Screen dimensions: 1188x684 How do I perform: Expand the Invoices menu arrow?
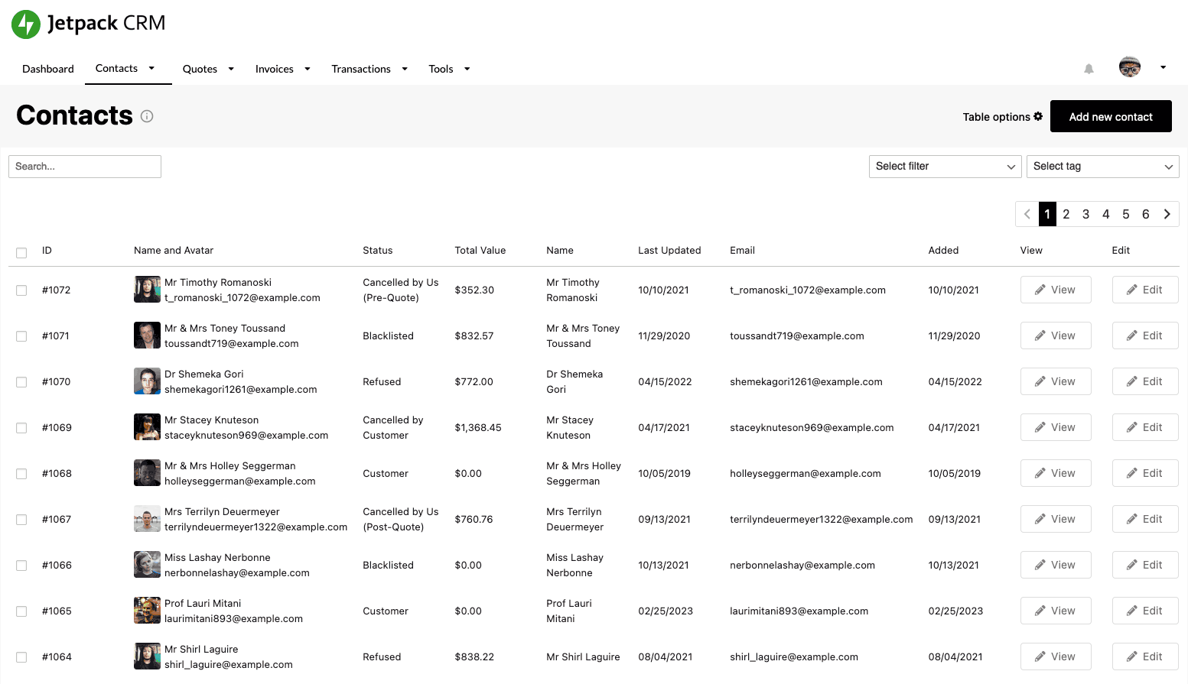click(308, 69)
